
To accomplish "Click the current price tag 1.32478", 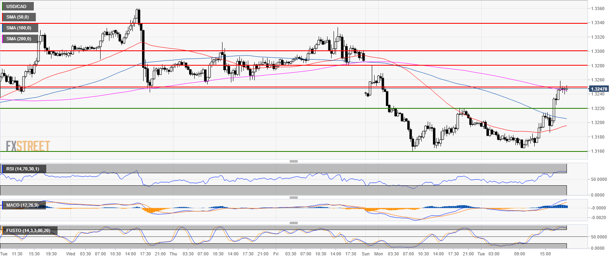I will 600,89.
